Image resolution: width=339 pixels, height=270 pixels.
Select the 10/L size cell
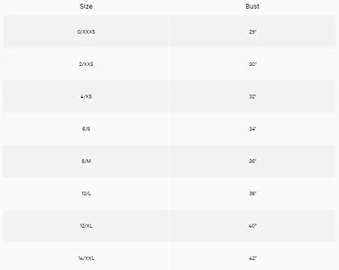[86, 193]
